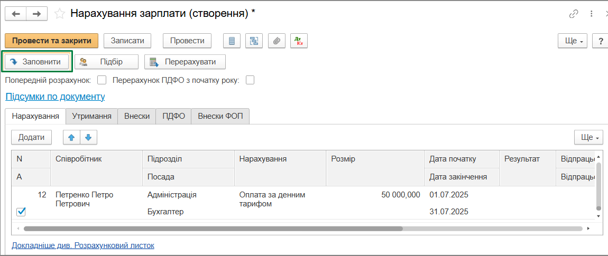Copy link using the chain icon
Image resolution: width=608 pixels, height=256 pixels.
(x=574, y=14)
